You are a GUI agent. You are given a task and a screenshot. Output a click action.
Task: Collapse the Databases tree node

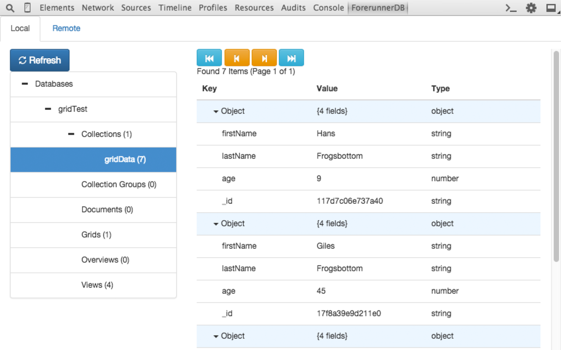click(x=25, y=84)
